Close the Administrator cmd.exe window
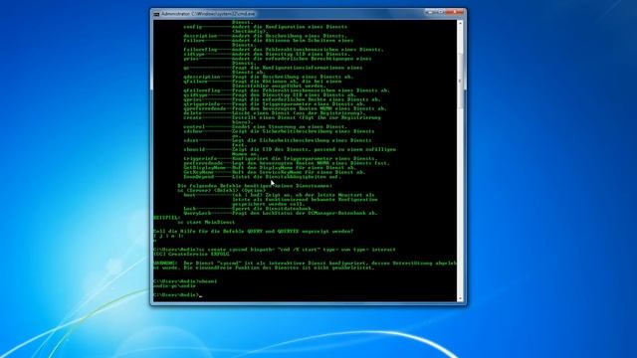This screenshot has width=637, height=358. coord(455,13)
